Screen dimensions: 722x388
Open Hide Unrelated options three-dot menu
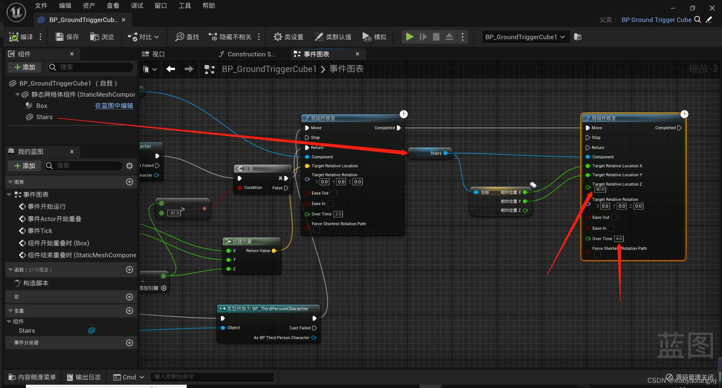coord(259,37)
